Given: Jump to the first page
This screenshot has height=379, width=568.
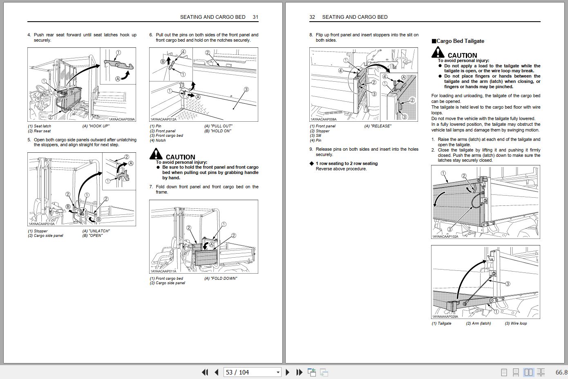Looking at the screenshot, I should pyautogui.click(x=205, y=372).
